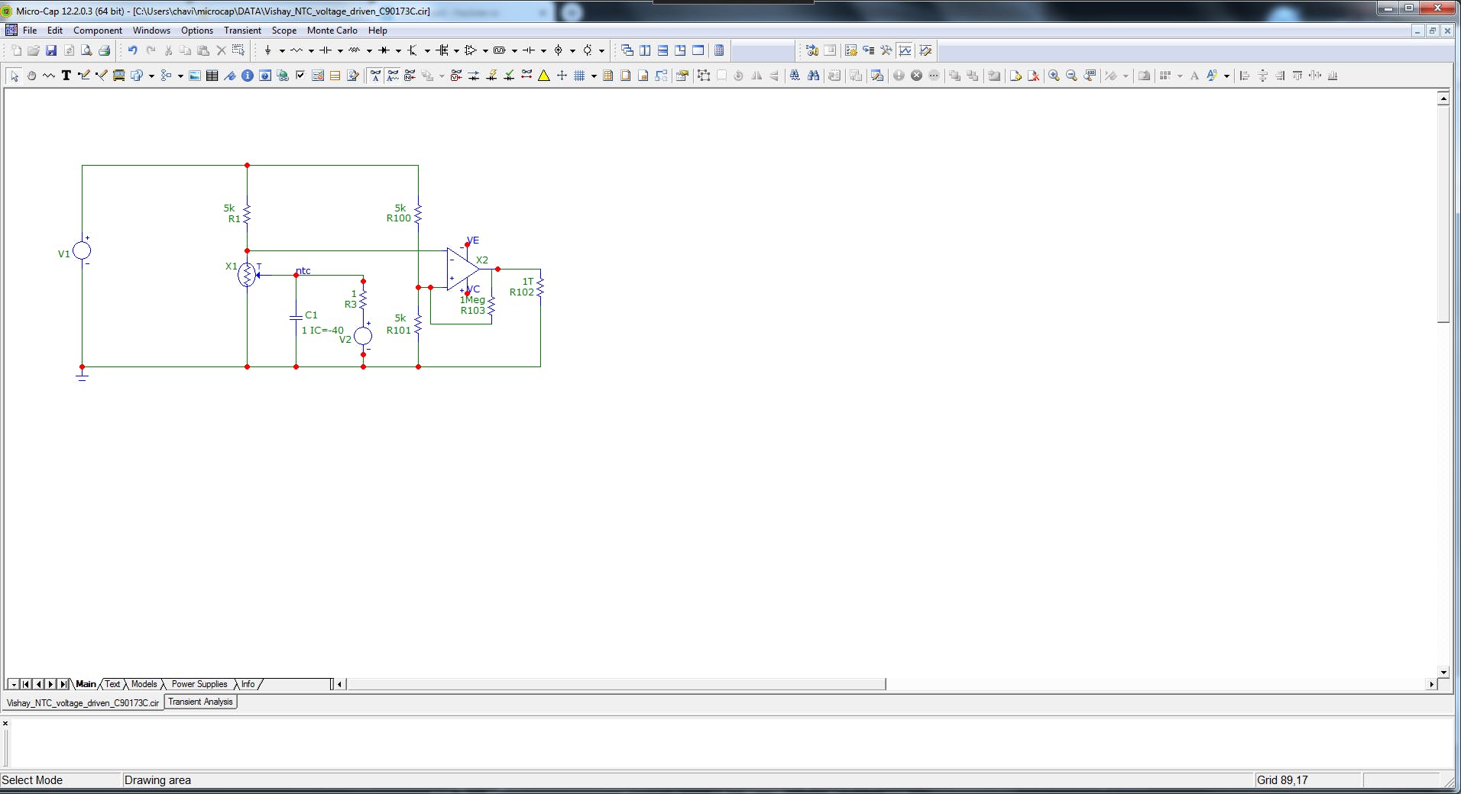The height and width of the screenshot is (794, 1461).
Task: Select the capacitor component tool
Action: [x=326, y=50]
